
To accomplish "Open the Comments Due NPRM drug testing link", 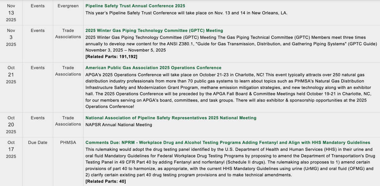I will pyautogui.click(x=228, y=142).
